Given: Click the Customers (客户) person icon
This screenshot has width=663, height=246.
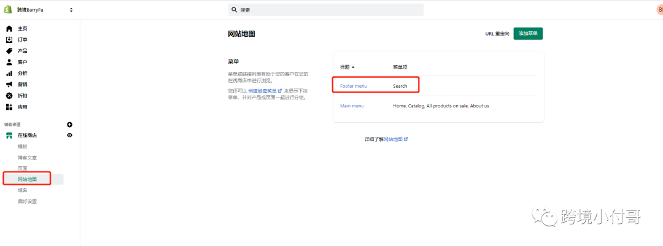Looking at the screenshot, I should tap(9, 62).
